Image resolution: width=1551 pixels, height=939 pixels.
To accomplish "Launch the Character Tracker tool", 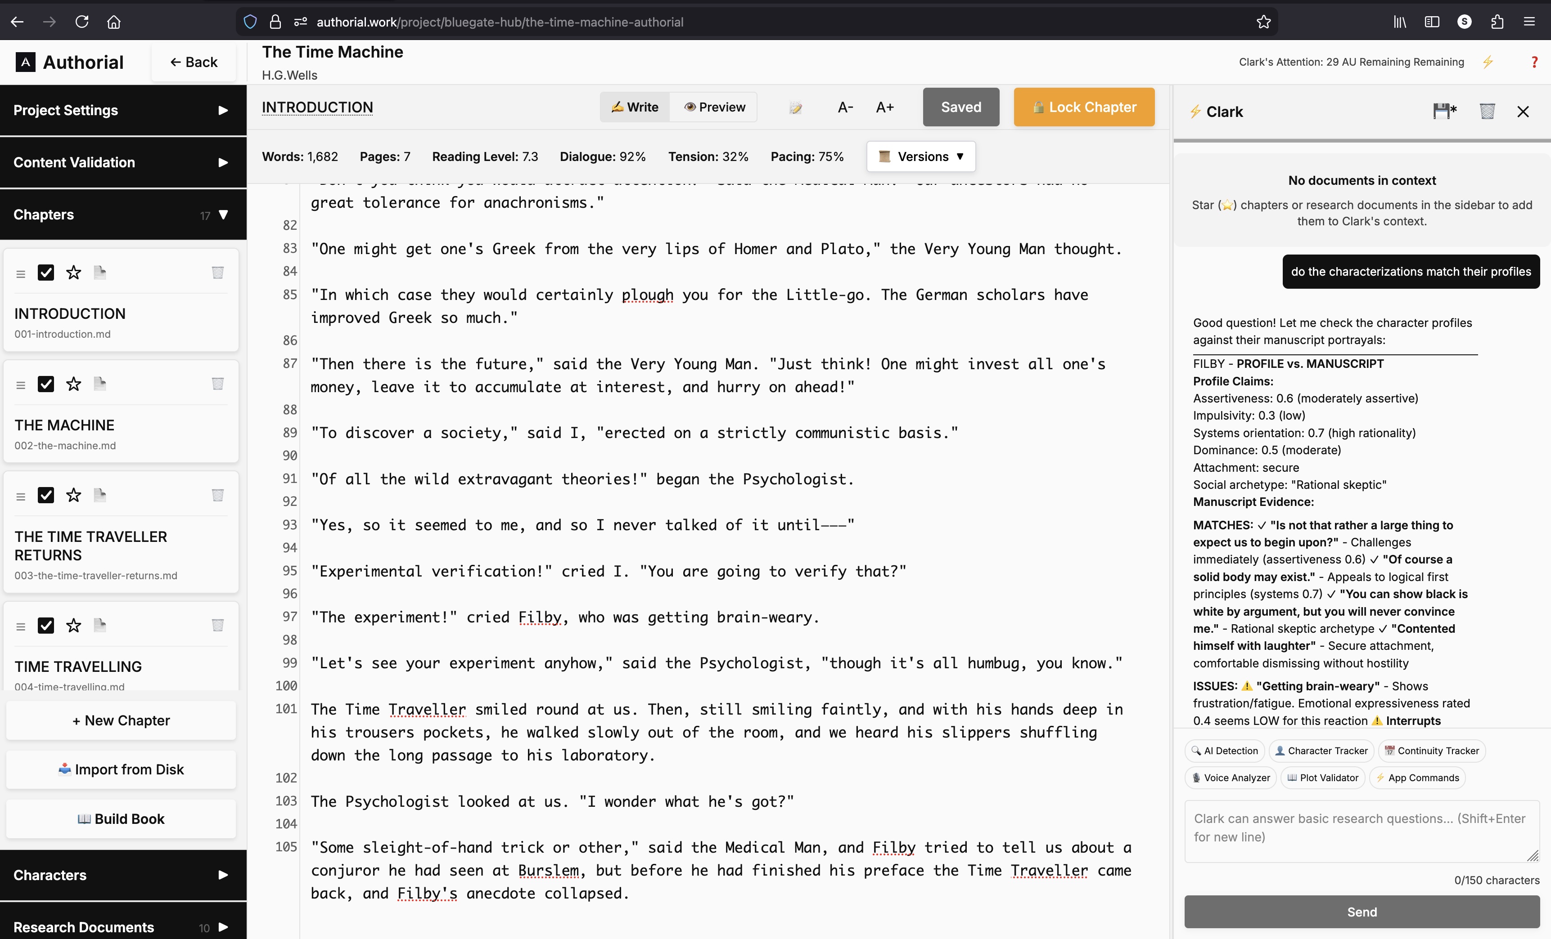I will [x=1321, y=750].
